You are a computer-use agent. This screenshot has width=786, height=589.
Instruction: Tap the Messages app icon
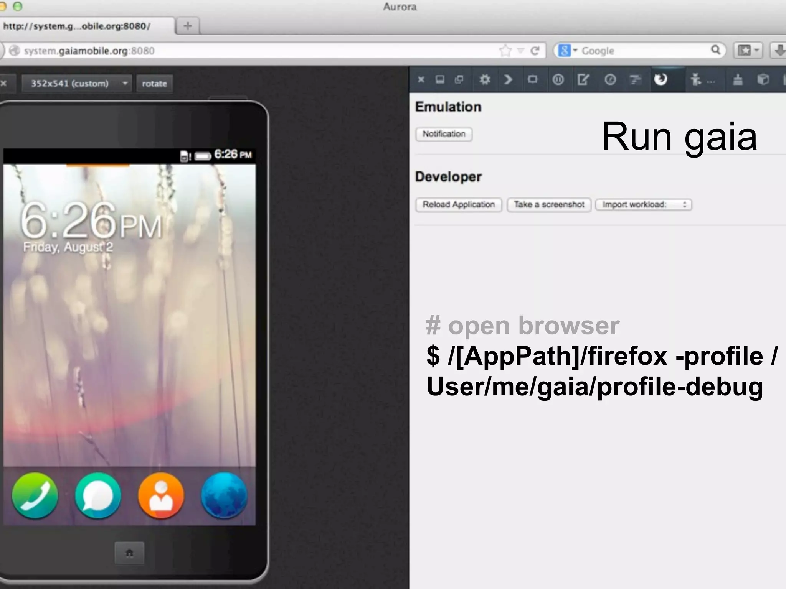point(98,495)
